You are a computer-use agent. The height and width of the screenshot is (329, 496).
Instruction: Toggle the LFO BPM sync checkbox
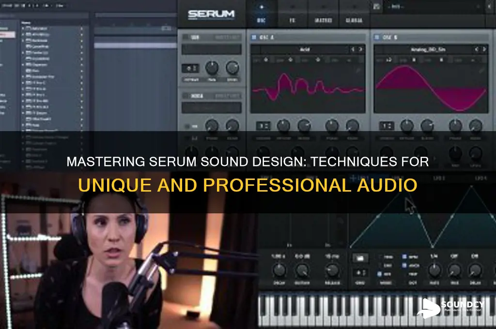[x=404, y=257]
